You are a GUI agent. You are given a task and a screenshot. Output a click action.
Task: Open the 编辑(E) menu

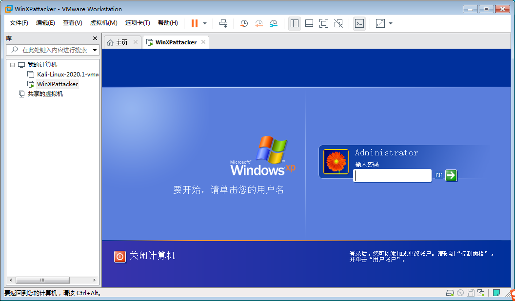45,23
